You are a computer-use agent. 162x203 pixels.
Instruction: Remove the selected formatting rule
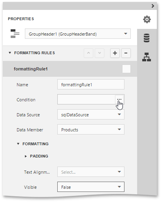[126, 53]
